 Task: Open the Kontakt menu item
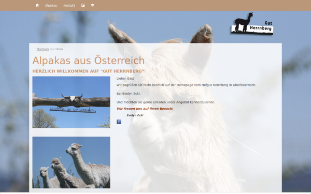(x=69, y=6)
